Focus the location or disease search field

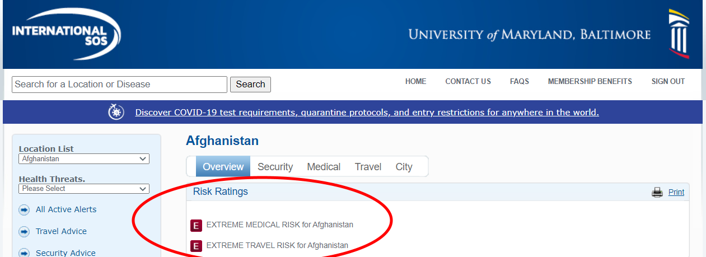[119, 85]
